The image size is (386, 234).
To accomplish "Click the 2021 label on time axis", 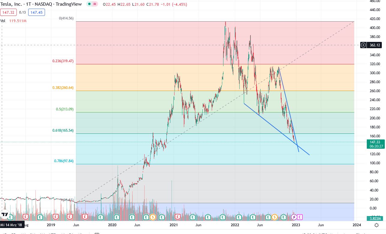I will (174, 225).
